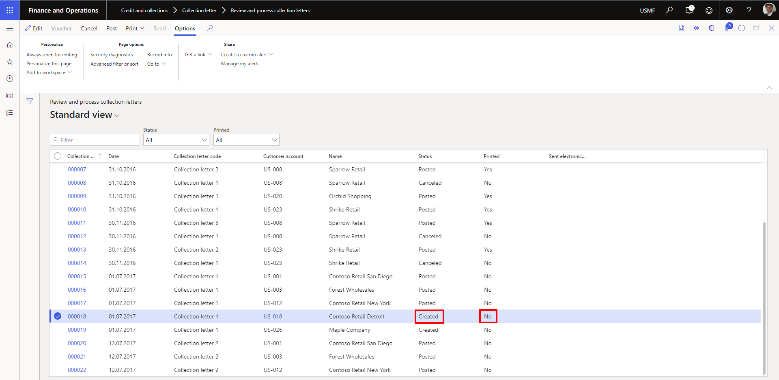Click Open in Microsoft Office icon

point(712,28)
